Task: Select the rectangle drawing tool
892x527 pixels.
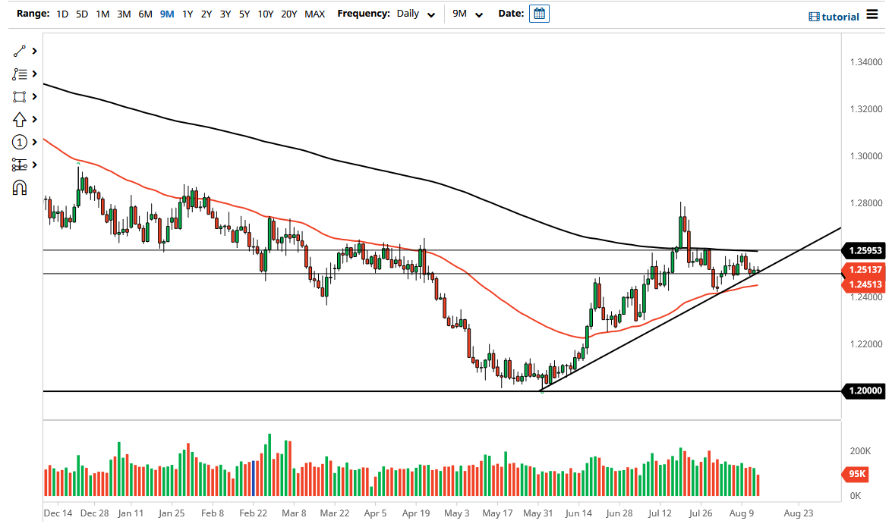Action: point(20,96)
